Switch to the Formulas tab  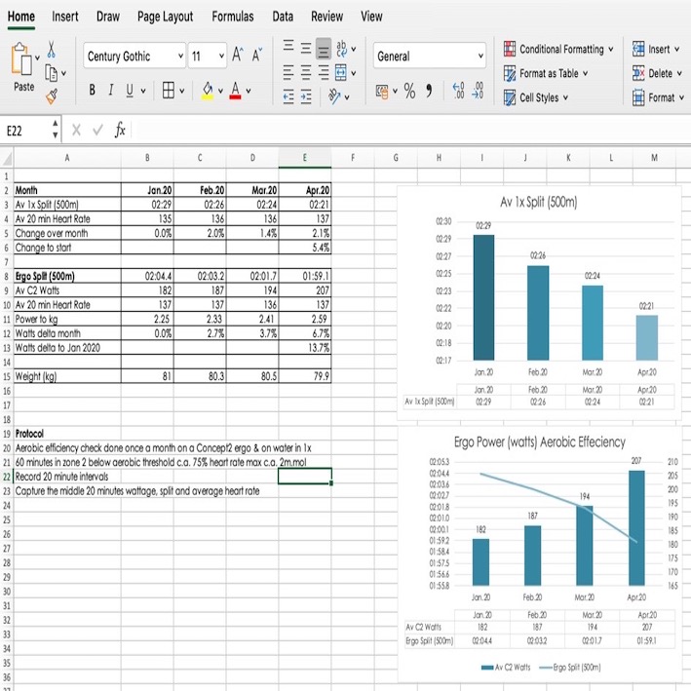pos(233,17)
